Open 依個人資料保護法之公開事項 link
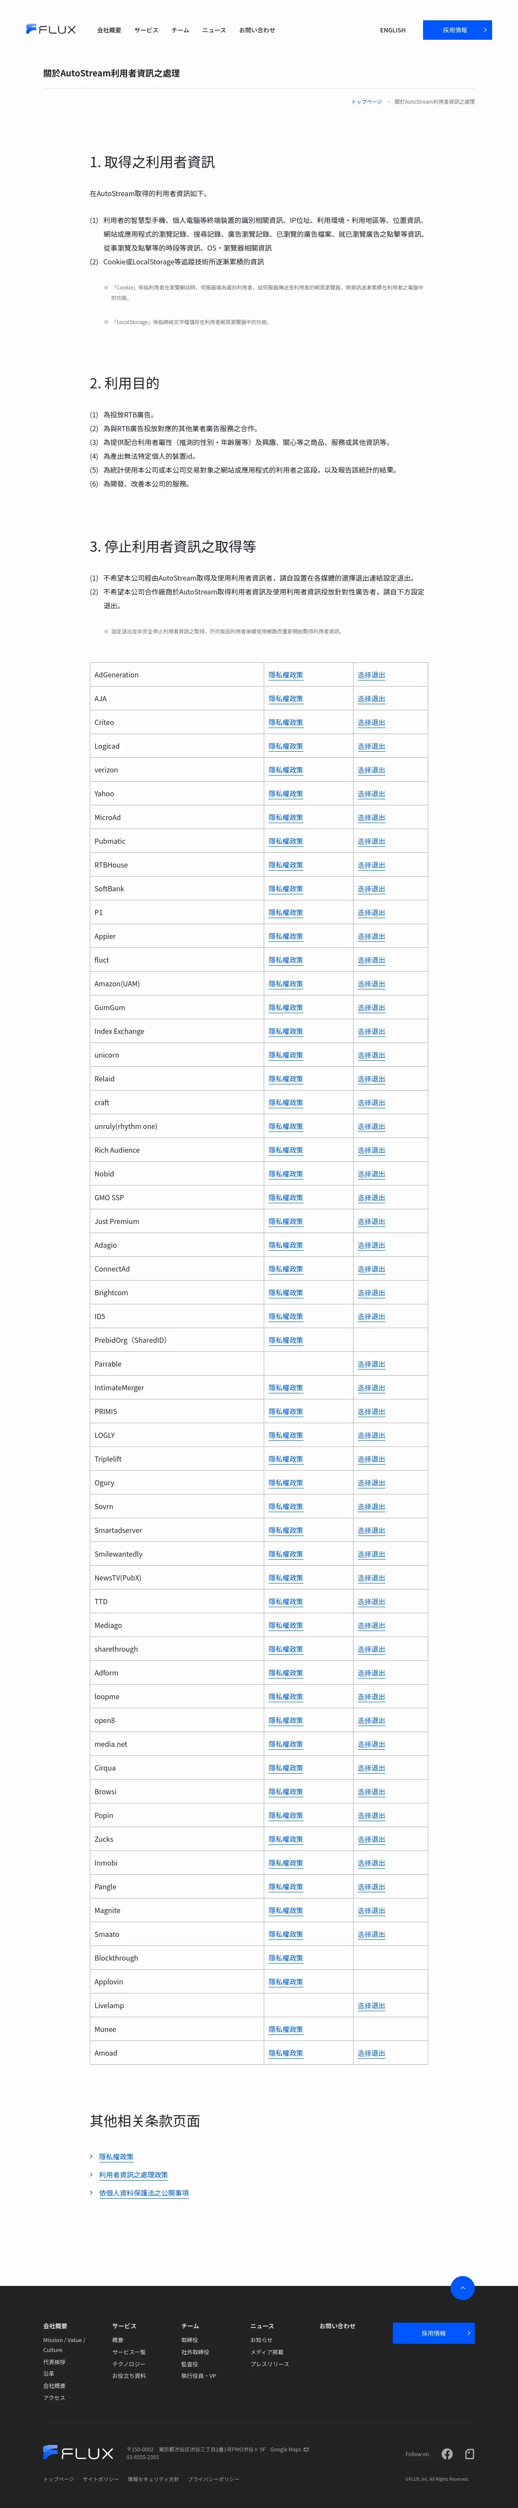This screenshot has width=518, height=2508. tap(144, 2193)
